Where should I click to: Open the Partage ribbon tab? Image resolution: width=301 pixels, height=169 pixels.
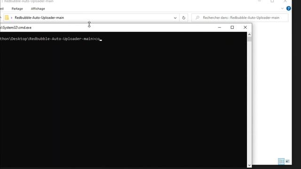(x=17, y=9)
